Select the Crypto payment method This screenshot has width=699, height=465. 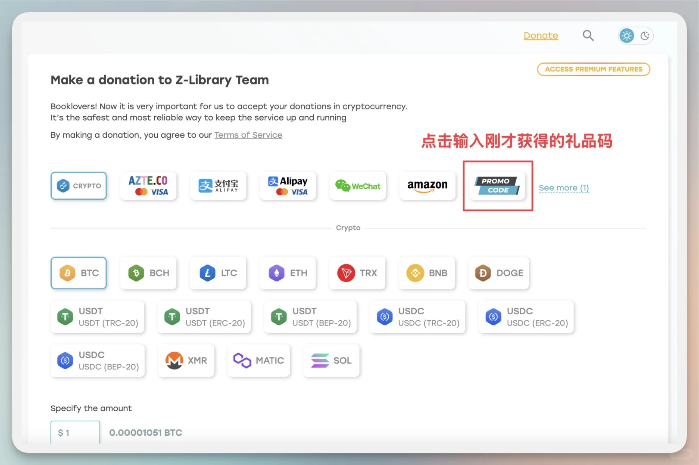pyautogui.click(x=78, y=186)
